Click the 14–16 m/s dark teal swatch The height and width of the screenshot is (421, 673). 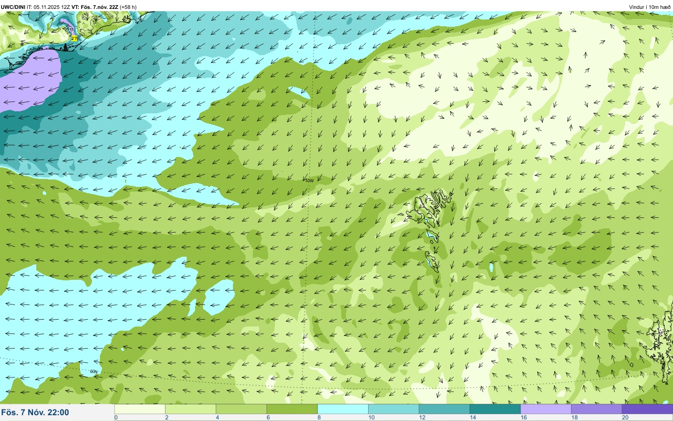pyautogui.click(x=495, y=409)
